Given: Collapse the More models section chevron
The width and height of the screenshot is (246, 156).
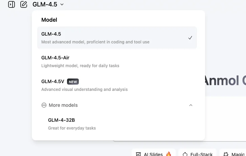Looking at the screenshot, I should (191, 105).
